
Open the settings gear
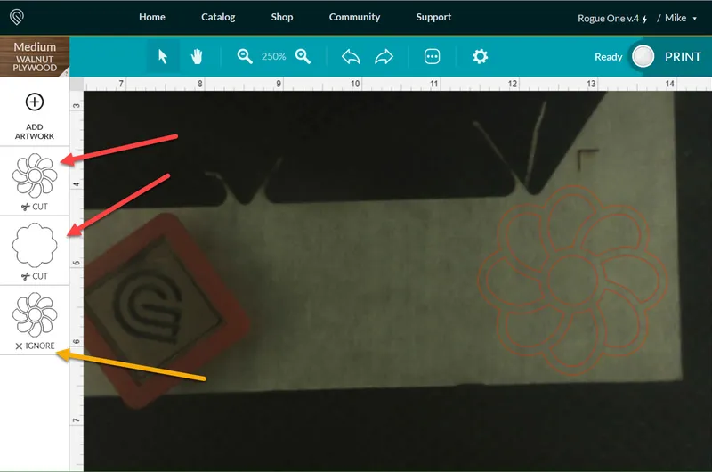pyautogui.click(x=481, y=56)
